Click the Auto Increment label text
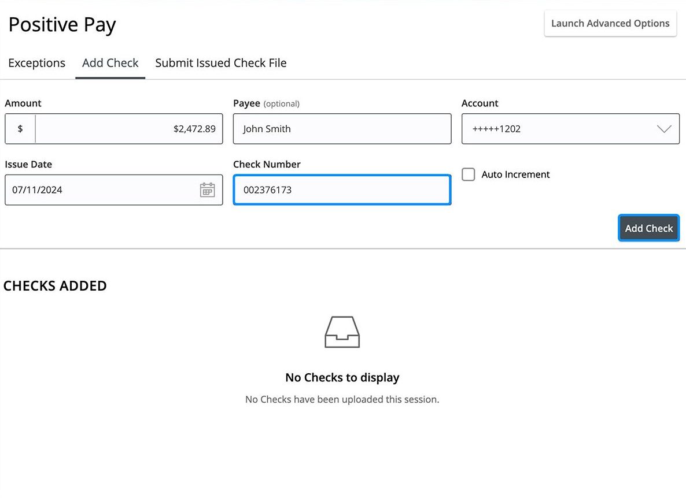 (515, 174)
